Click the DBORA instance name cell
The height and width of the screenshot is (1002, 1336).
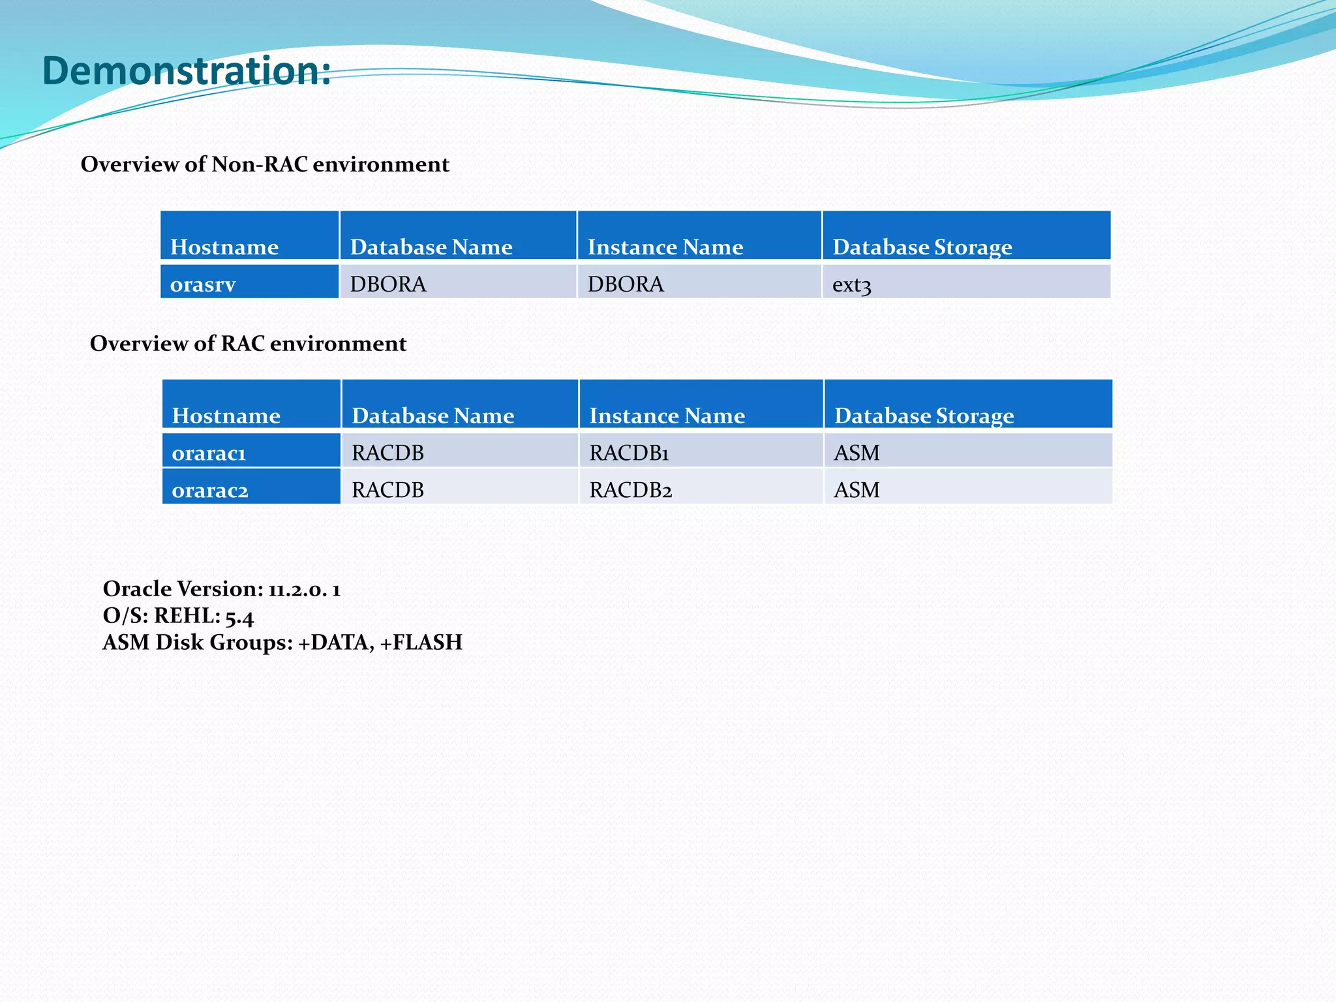tap(626, 284)
